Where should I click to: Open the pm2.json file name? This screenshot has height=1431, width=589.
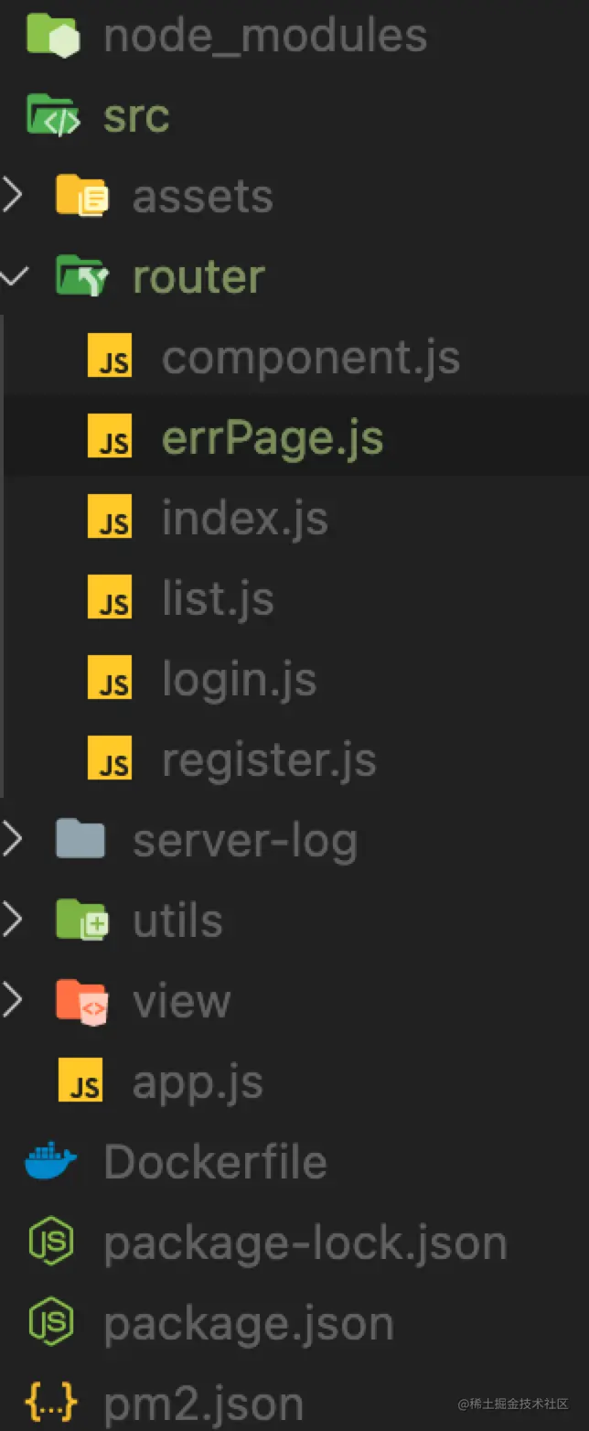point(204,1404)
